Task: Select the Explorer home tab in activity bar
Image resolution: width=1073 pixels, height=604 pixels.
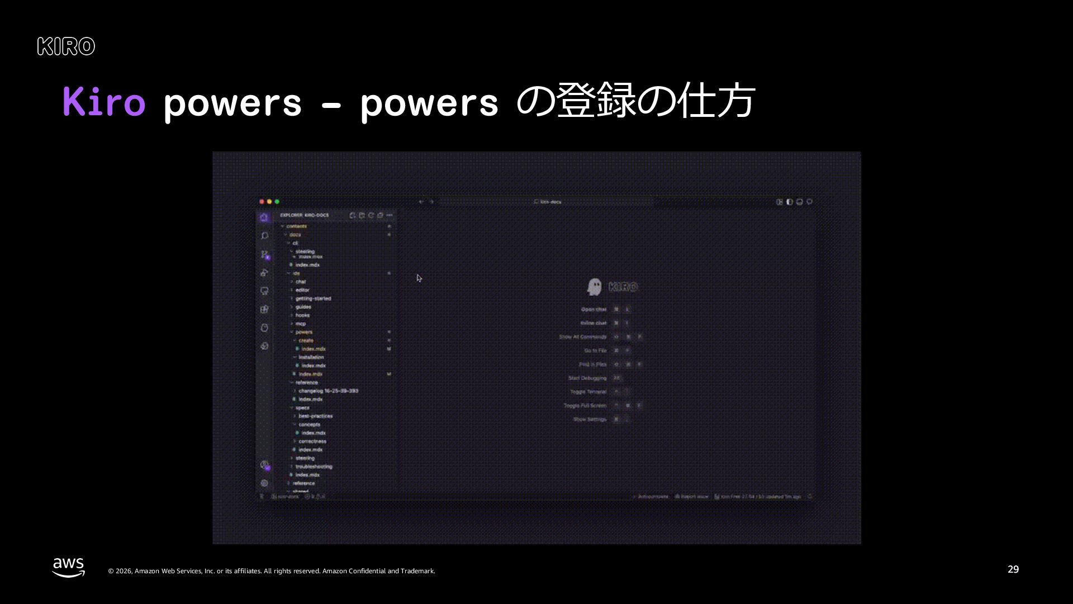Action: coord(264,218)
